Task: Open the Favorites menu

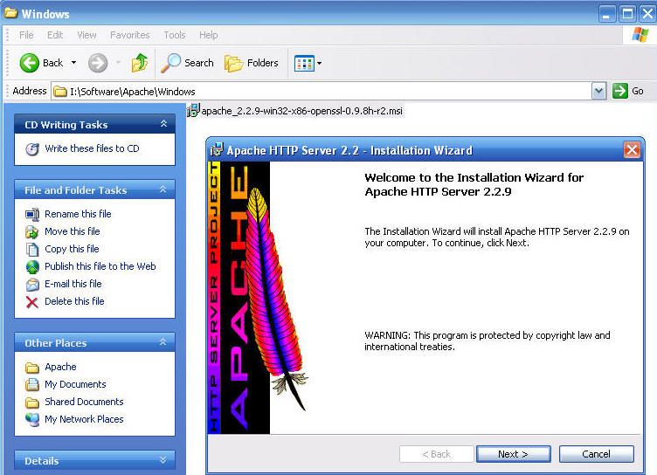Action: coord(130,35)
